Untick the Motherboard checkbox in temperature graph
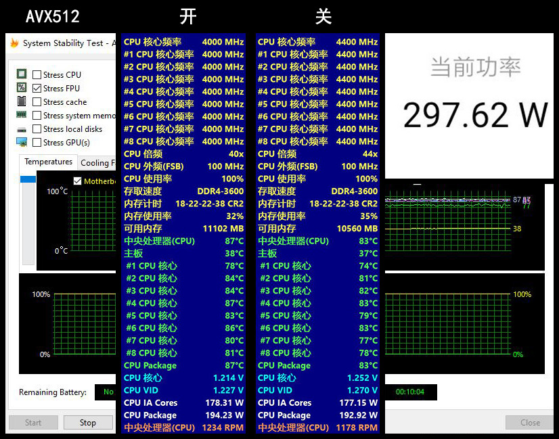Image resolution: width=559 pixels, height=439 pixels. (77, 181)
